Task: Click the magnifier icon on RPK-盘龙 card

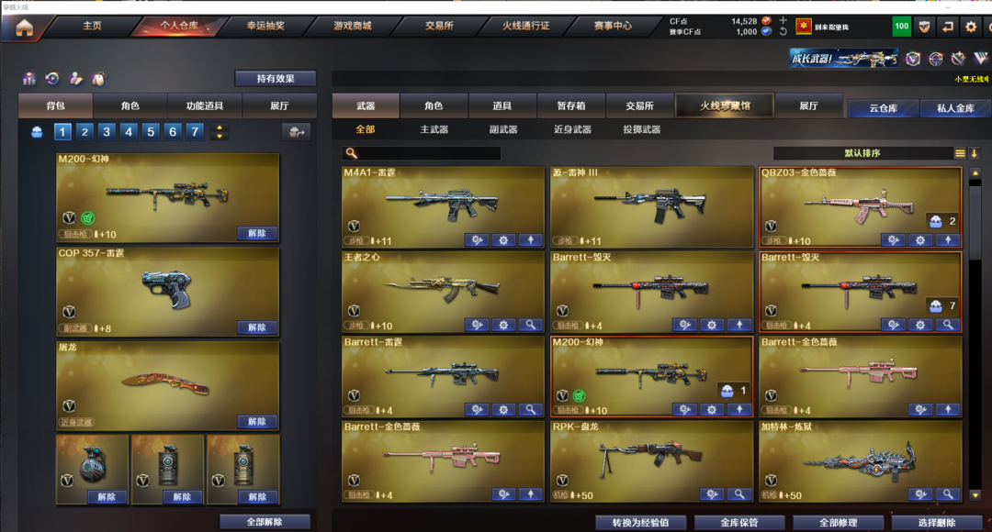Action: pos(738,494)
